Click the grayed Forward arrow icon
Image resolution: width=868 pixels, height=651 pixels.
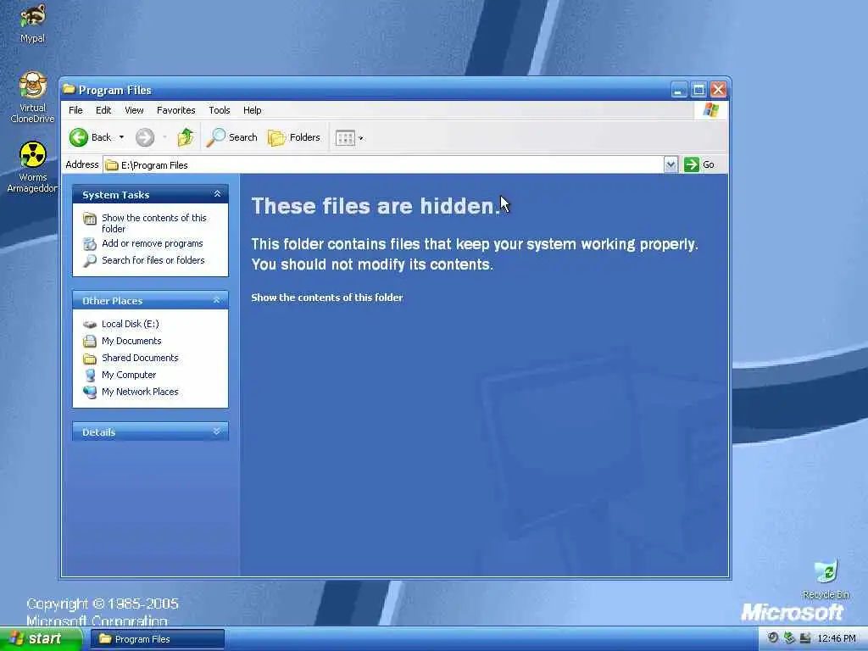click(145, 137)
